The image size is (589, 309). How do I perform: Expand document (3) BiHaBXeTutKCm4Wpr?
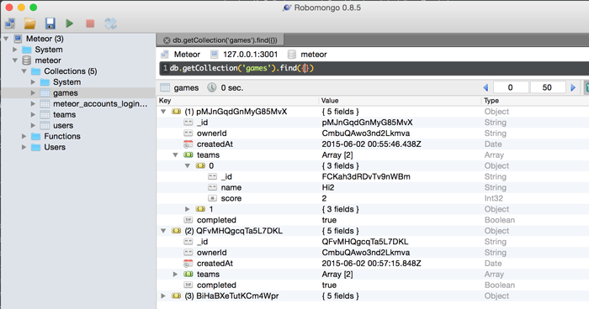[x=163, y=296]
